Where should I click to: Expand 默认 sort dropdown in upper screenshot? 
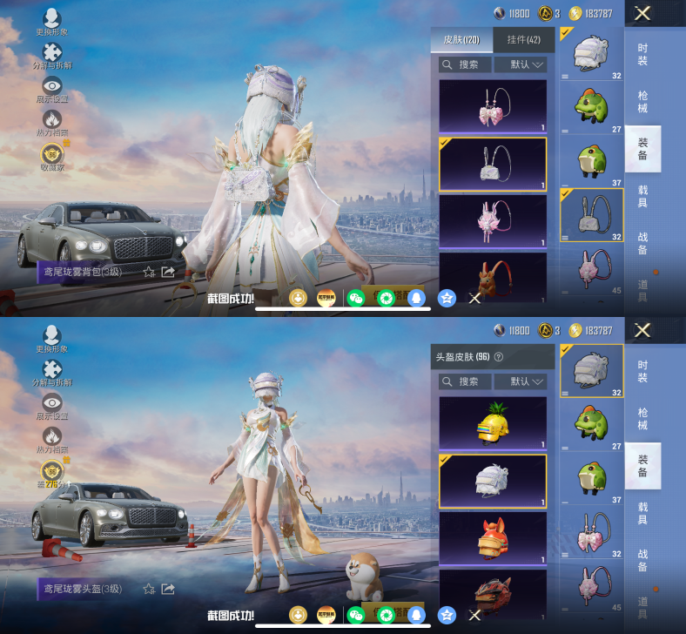pos(521,64)
